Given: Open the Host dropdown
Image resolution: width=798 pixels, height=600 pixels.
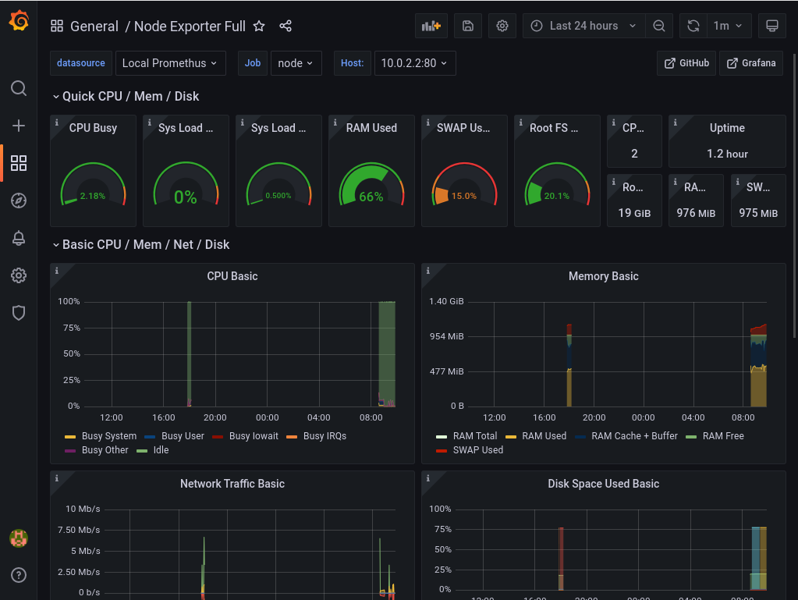Looking at the screenshot, I should [x=415, y=63].
